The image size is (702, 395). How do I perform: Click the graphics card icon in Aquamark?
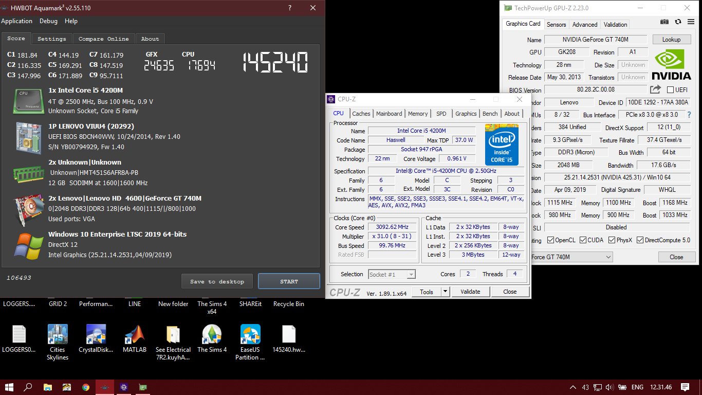tap(28, 210)
